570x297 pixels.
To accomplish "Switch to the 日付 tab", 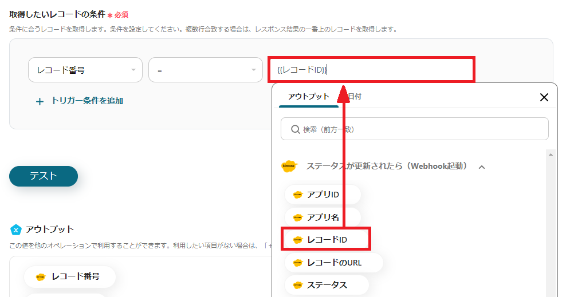I will tap(354, 96).
